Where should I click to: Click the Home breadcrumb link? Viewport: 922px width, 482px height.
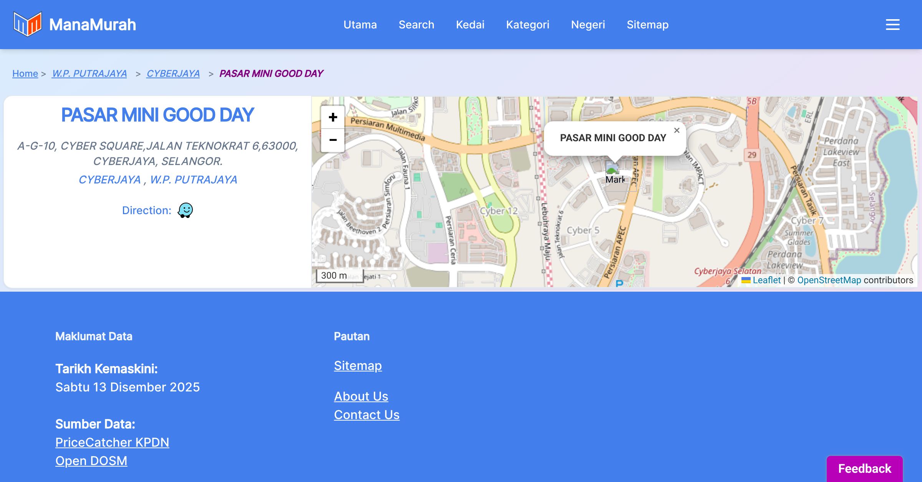click(x=25, y=73)
